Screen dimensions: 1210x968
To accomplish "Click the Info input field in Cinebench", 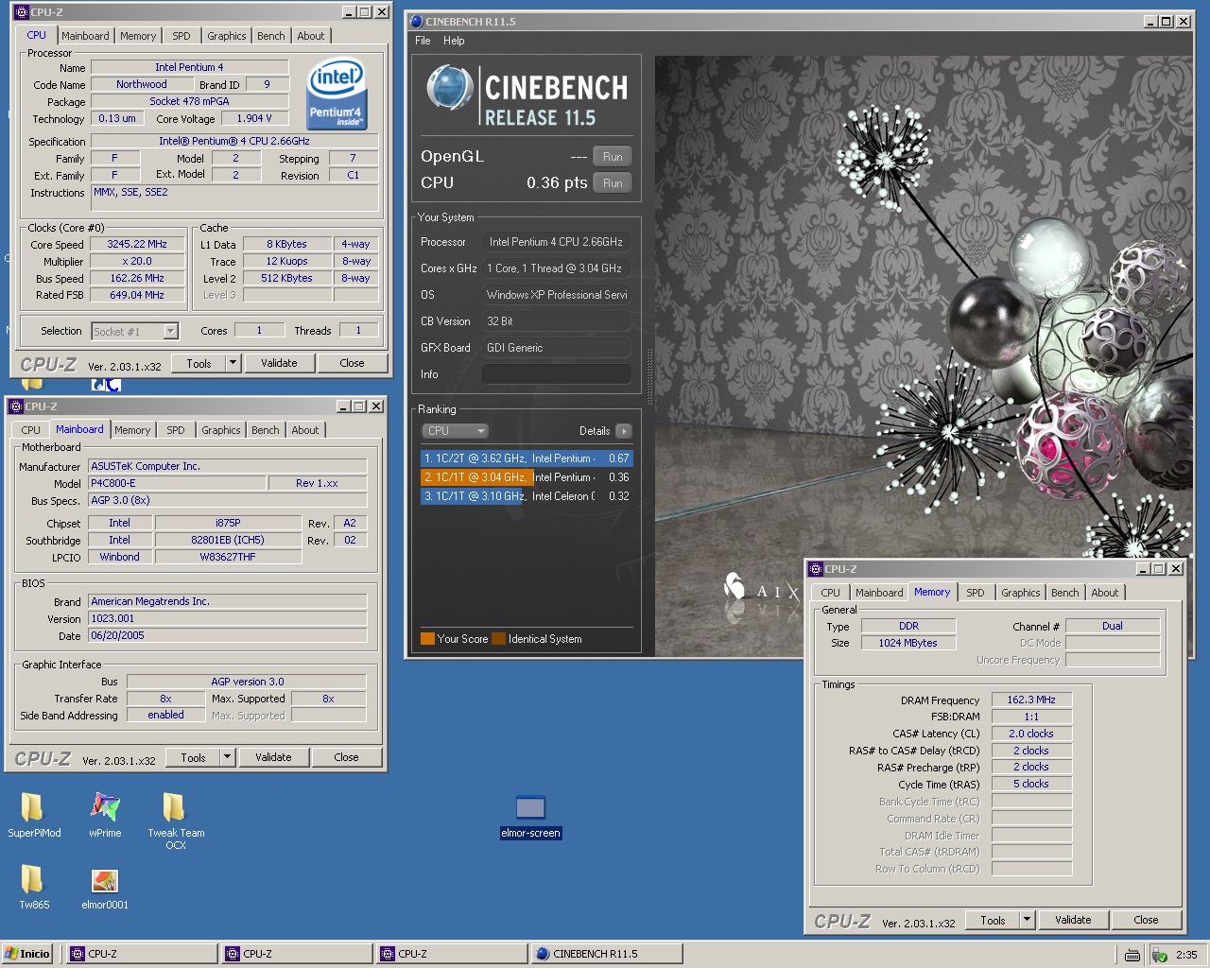I will click(x=557, y=374).
